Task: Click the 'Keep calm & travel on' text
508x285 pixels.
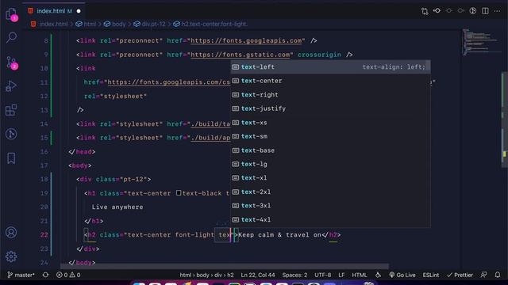Action: coord(279,235)
